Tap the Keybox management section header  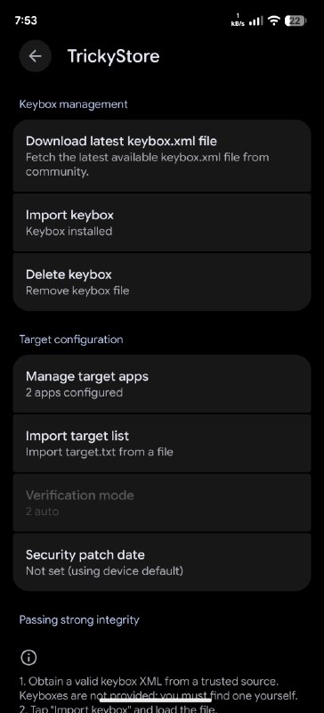[73, 104]
